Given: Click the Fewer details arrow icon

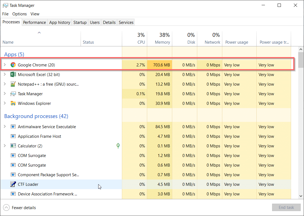Looking at the screenshot, I should coord(6,208).
